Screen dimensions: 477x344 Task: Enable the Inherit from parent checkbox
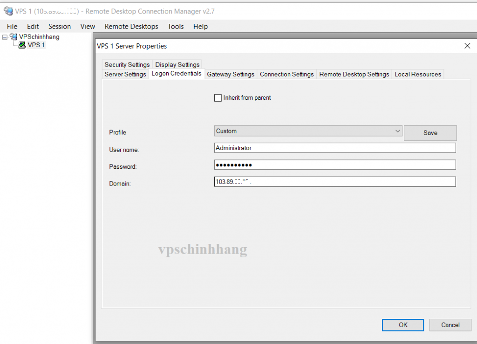coord(218,98)
